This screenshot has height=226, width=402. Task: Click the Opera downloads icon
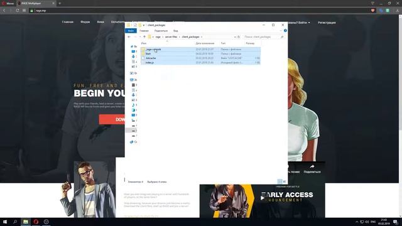[398, 11]
